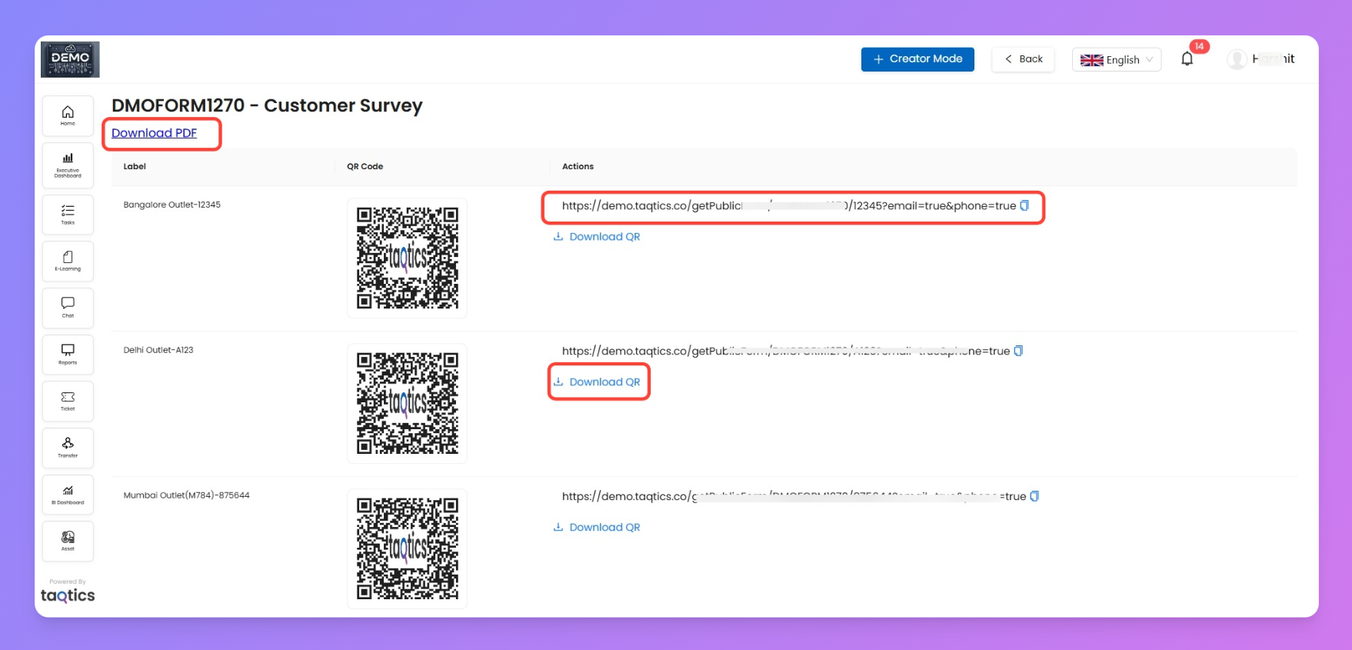Select the Mumbai Outlet(M784)-875644 label

click(186, 495)
